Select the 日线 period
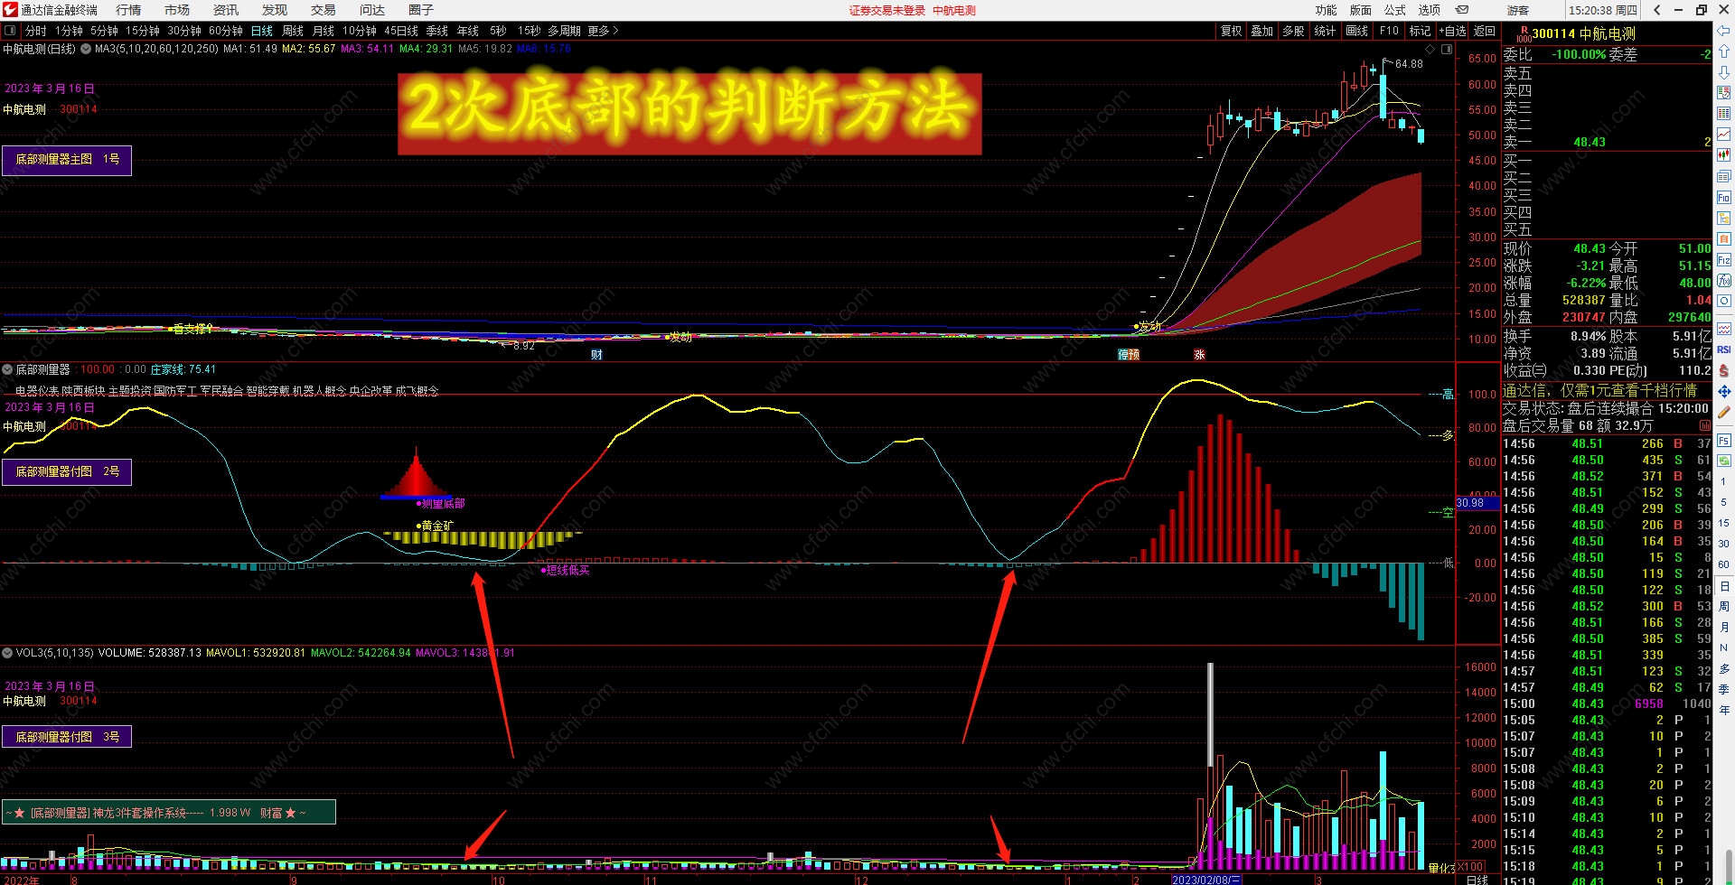 click(262, 31)
